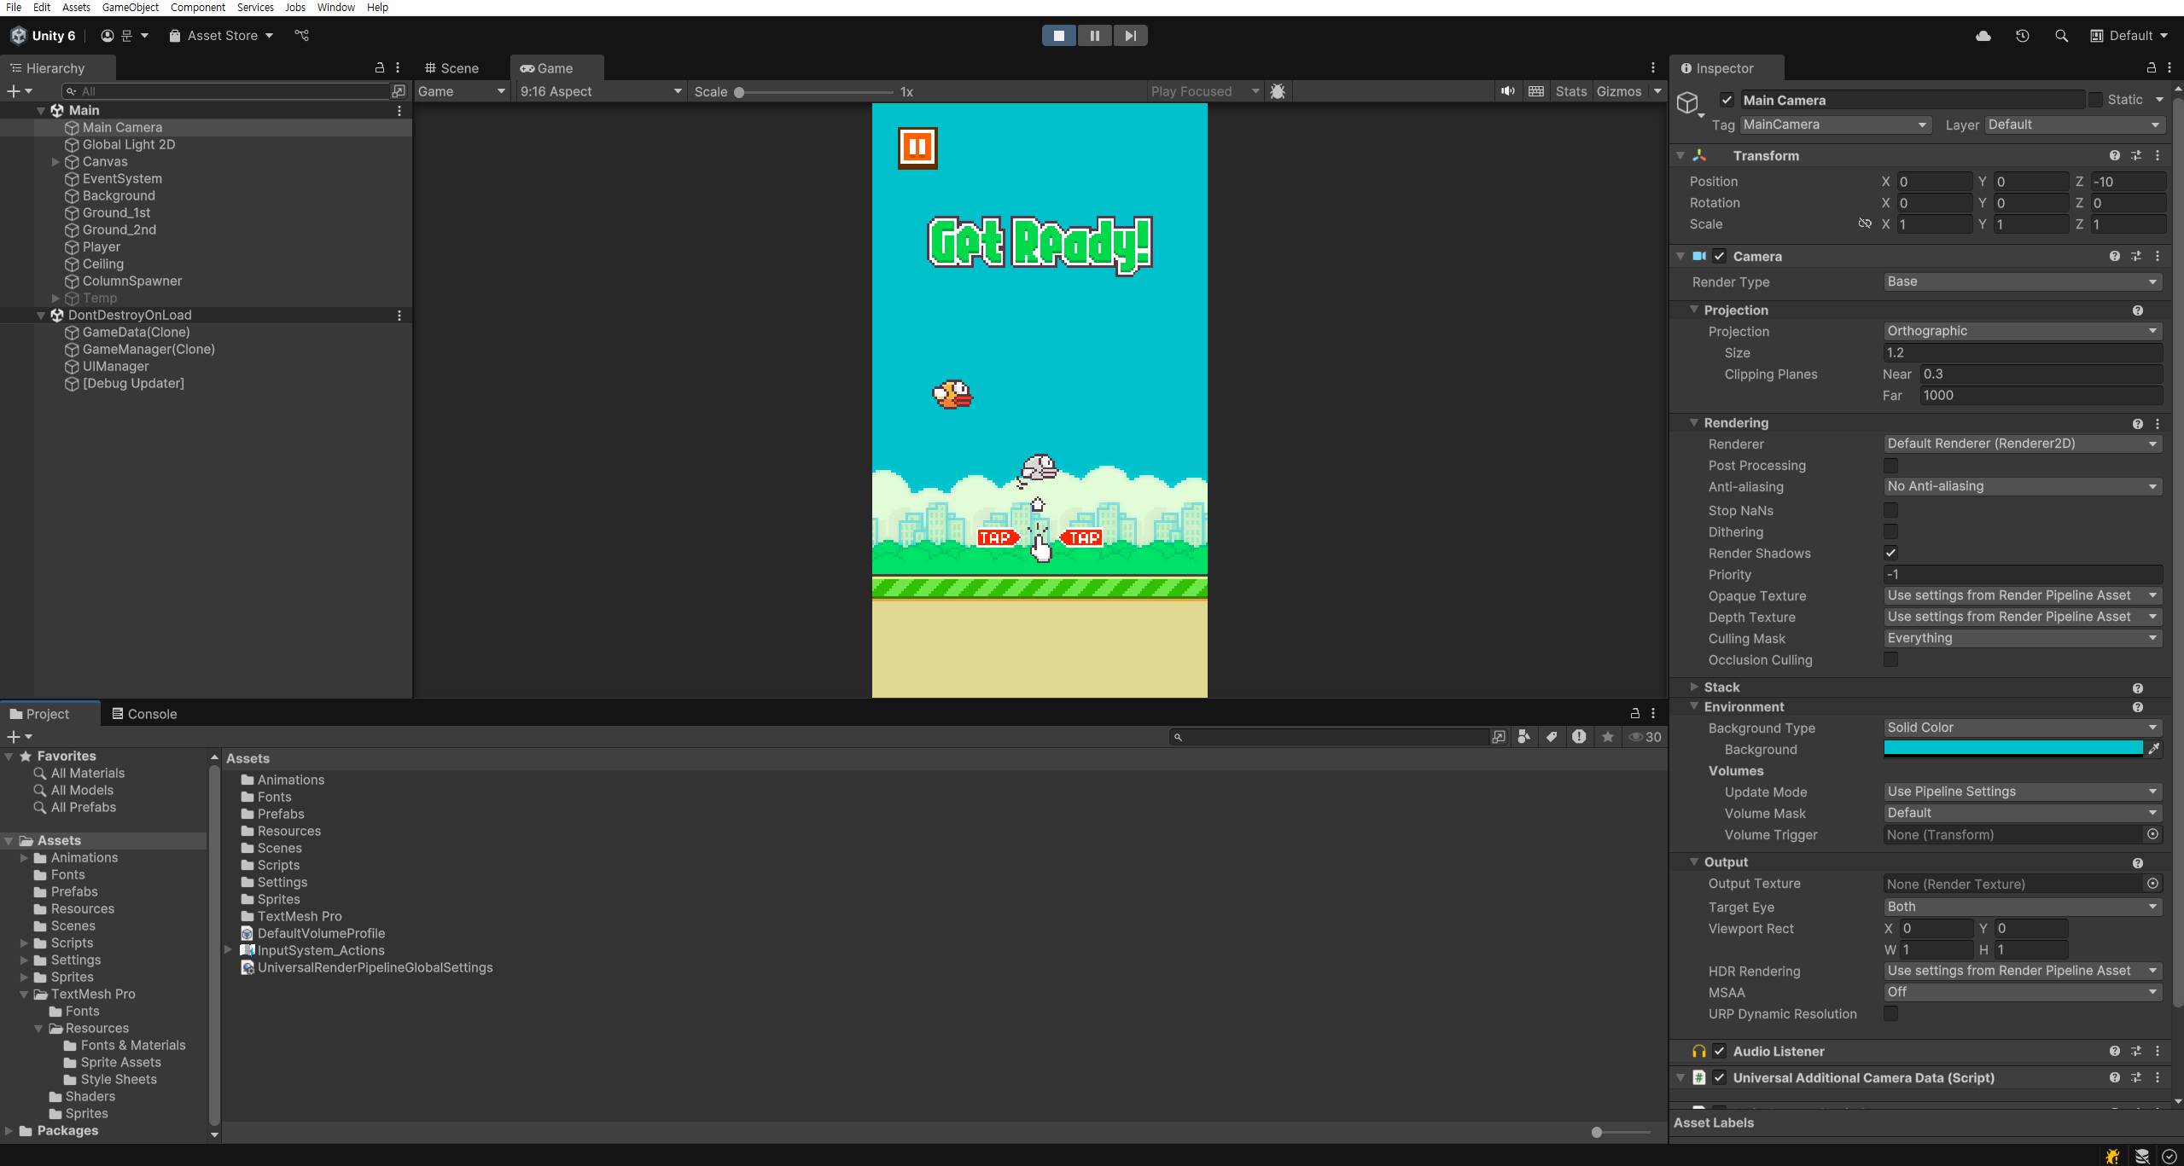Open the Undo History clock icon
This screenshot has height=1166, width=2184.
pyautogui.click(x=2022, y=36)
